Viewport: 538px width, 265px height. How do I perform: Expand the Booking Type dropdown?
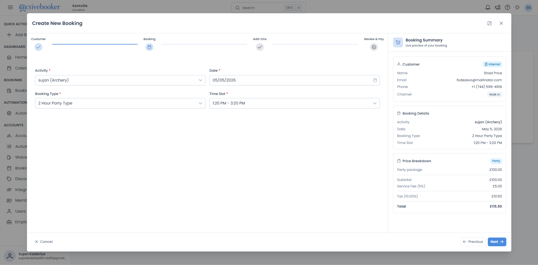[x=120, y=103]
